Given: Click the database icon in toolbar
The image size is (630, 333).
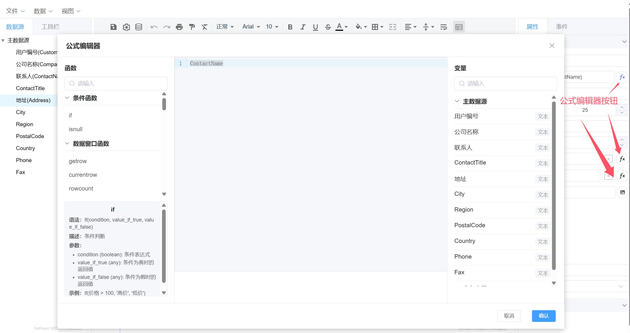Looking at the screenshot, I should coord(139,27).
